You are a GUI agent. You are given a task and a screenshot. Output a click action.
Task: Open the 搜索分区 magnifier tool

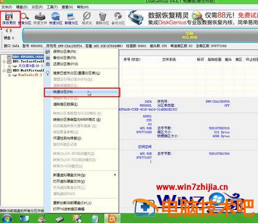click(x=25, y=18)
